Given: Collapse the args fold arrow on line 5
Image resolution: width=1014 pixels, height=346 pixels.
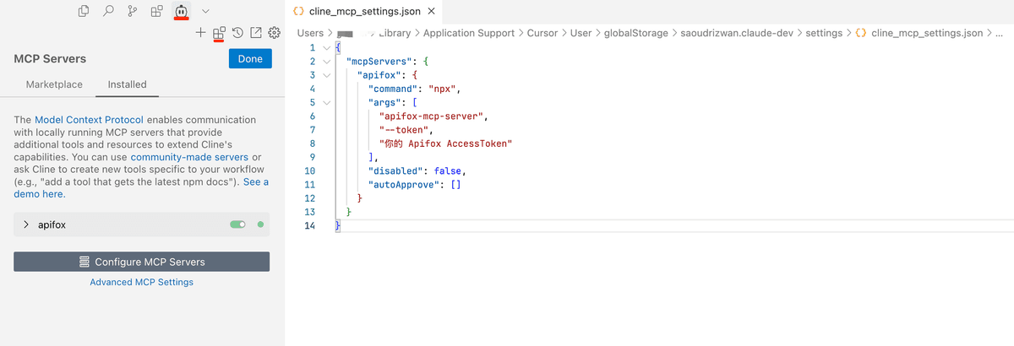Looking at the screenshot, I should click(x=327, y=102).
